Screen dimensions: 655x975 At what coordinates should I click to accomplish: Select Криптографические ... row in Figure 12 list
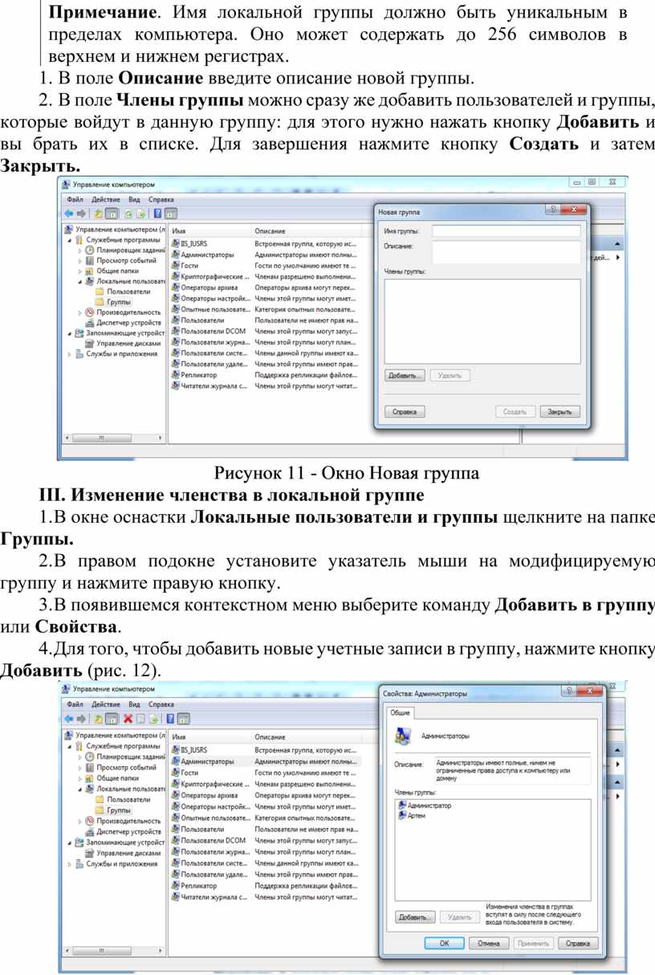(265, 783)
